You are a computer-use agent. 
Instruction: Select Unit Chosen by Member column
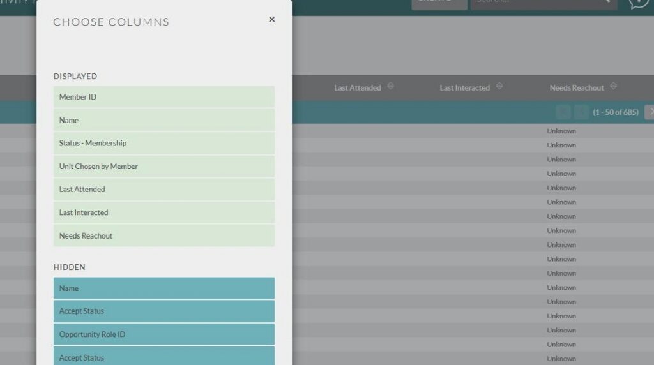(x=164, y=167)
